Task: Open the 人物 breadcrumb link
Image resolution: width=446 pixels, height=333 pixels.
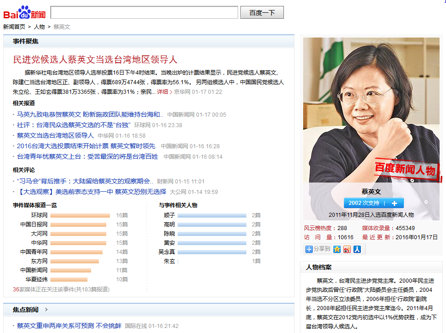Action: pos(39,27)
